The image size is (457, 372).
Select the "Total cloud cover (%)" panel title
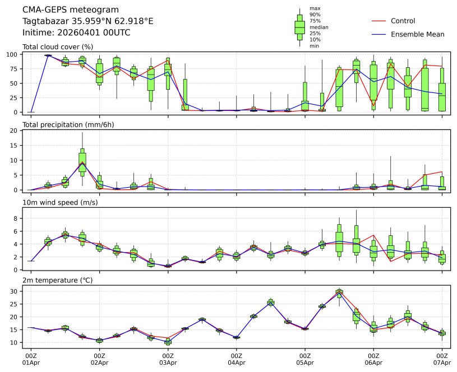[x=58, y=46]
